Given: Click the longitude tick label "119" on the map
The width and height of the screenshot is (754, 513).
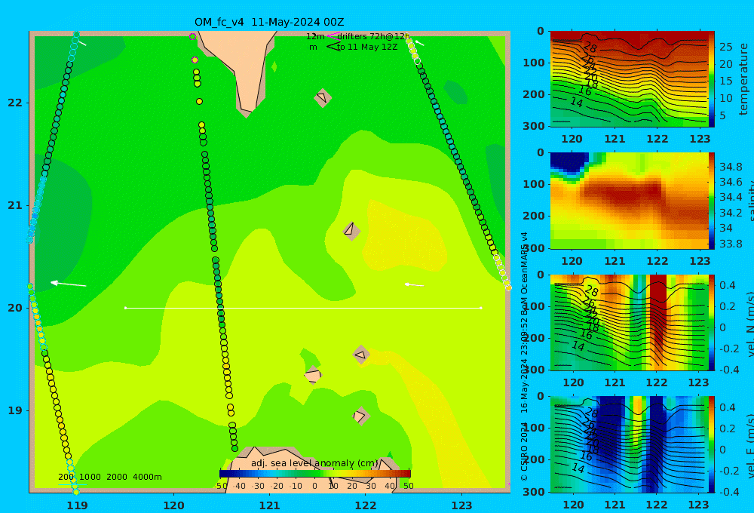Looking at the screenshot, I should tap(77, 505).
